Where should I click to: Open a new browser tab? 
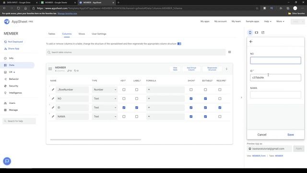118,2
